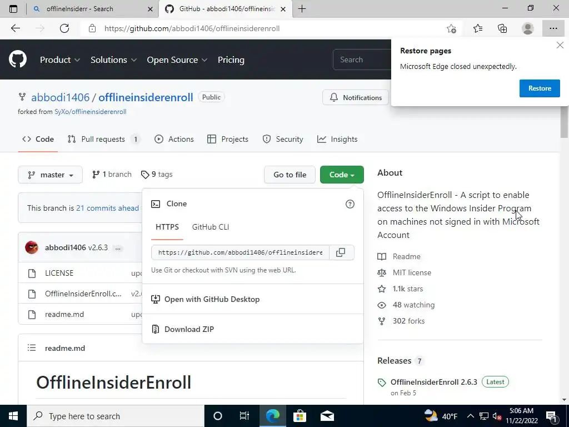Screen dimensions: 569x427
Task: Click the weather 40°F widget
Action: pyautogui.click(x=441, y=416)
